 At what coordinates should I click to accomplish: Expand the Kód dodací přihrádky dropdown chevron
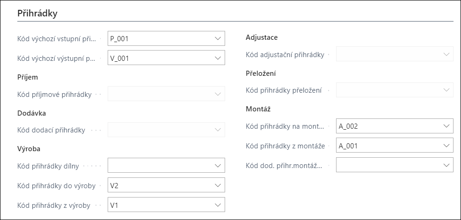coord(218,130)
